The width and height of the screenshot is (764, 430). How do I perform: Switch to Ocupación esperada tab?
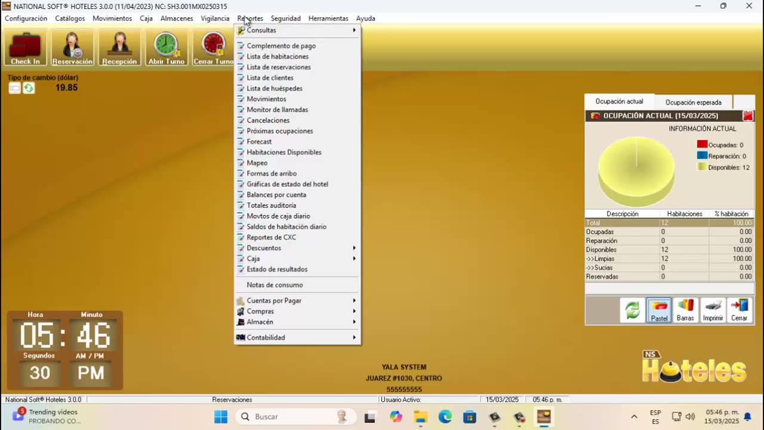point(694,102)
